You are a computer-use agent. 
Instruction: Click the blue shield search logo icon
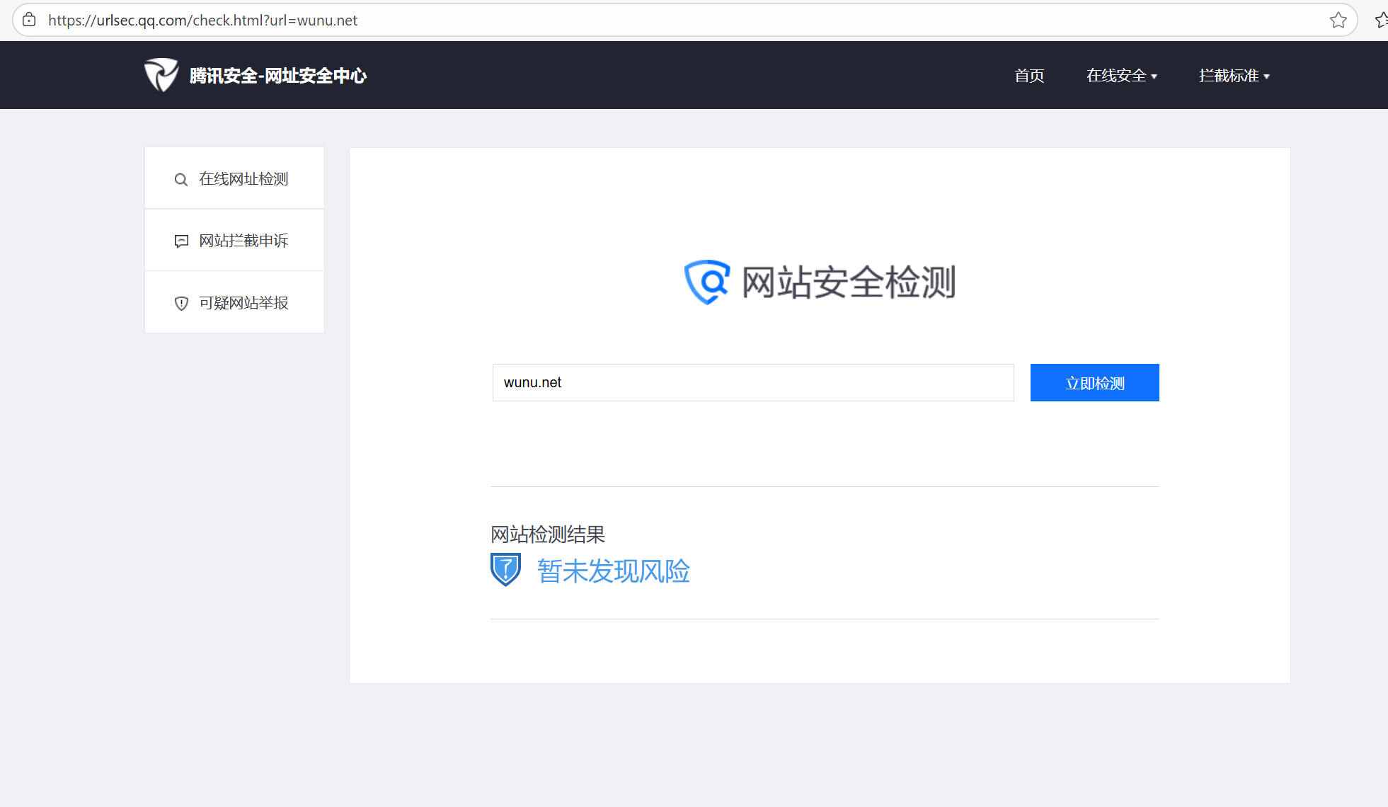coord(706,282)
